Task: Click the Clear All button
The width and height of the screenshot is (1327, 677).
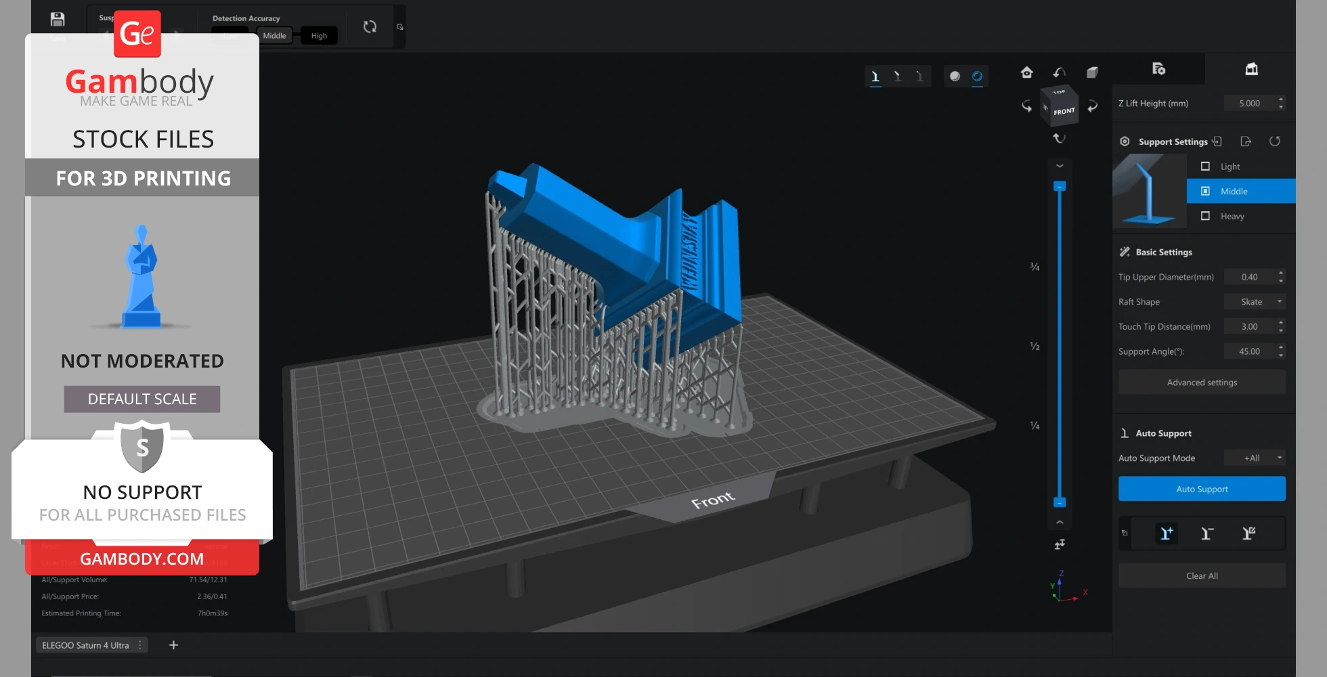Action: click(1202, 576)
